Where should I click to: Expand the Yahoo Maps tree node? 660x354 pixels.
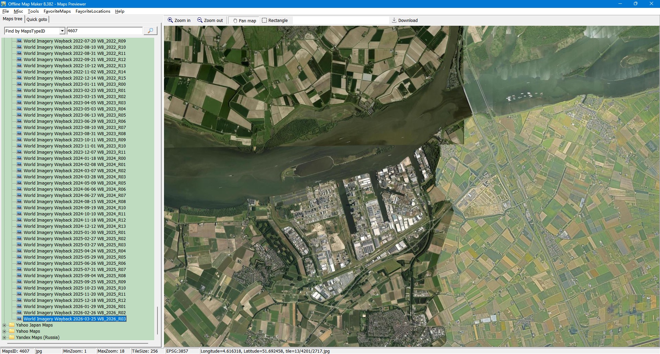pyautogui.click(x=4, y=331)
